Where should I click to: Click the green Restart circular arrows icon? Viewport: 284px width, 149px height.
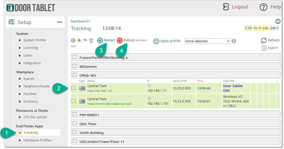pos(100,40)
